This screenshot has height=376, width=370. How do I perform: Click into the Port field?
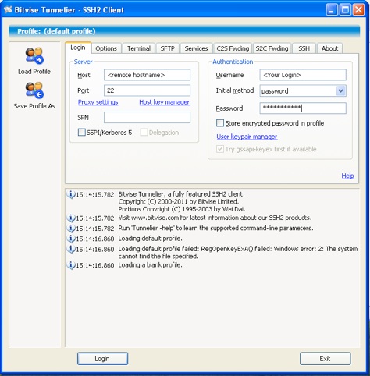[147, 90]
